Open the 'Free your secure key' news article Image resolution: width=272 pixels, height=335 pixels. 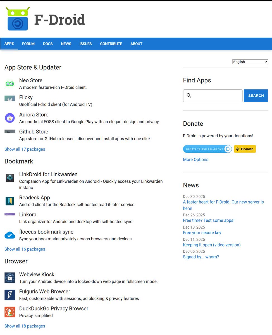[x=202, y=233]
